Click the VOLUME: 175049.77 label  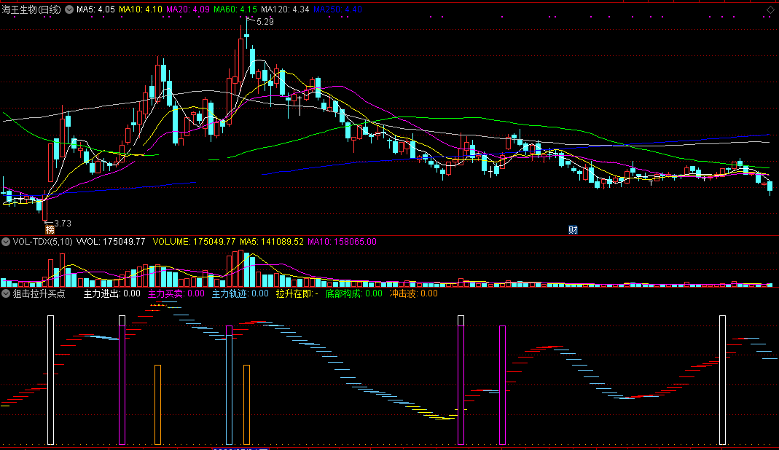(x=194, y=242)
